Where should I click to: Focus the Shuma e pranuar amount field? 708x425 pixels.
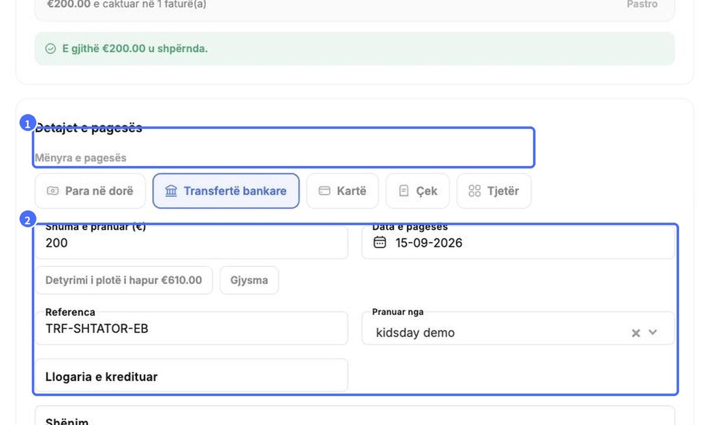pyautogui.click(x=191, y=243)
